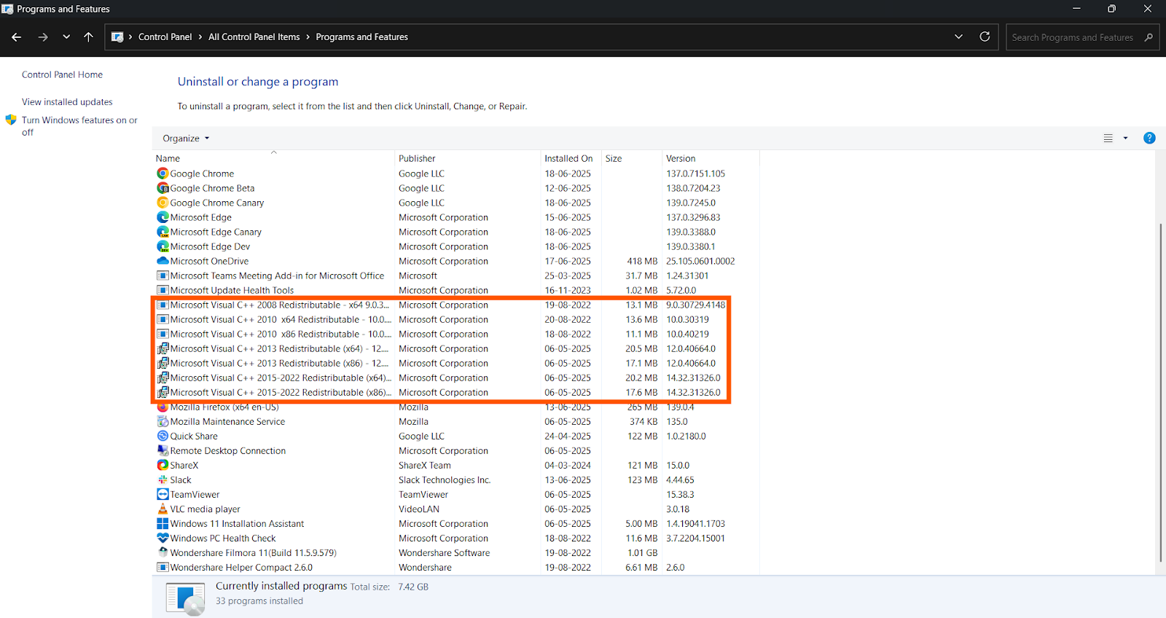This screenshot has height=618, width=1166.
Task: Click the 1.01 GB size cell
Action: coord(643,552)
